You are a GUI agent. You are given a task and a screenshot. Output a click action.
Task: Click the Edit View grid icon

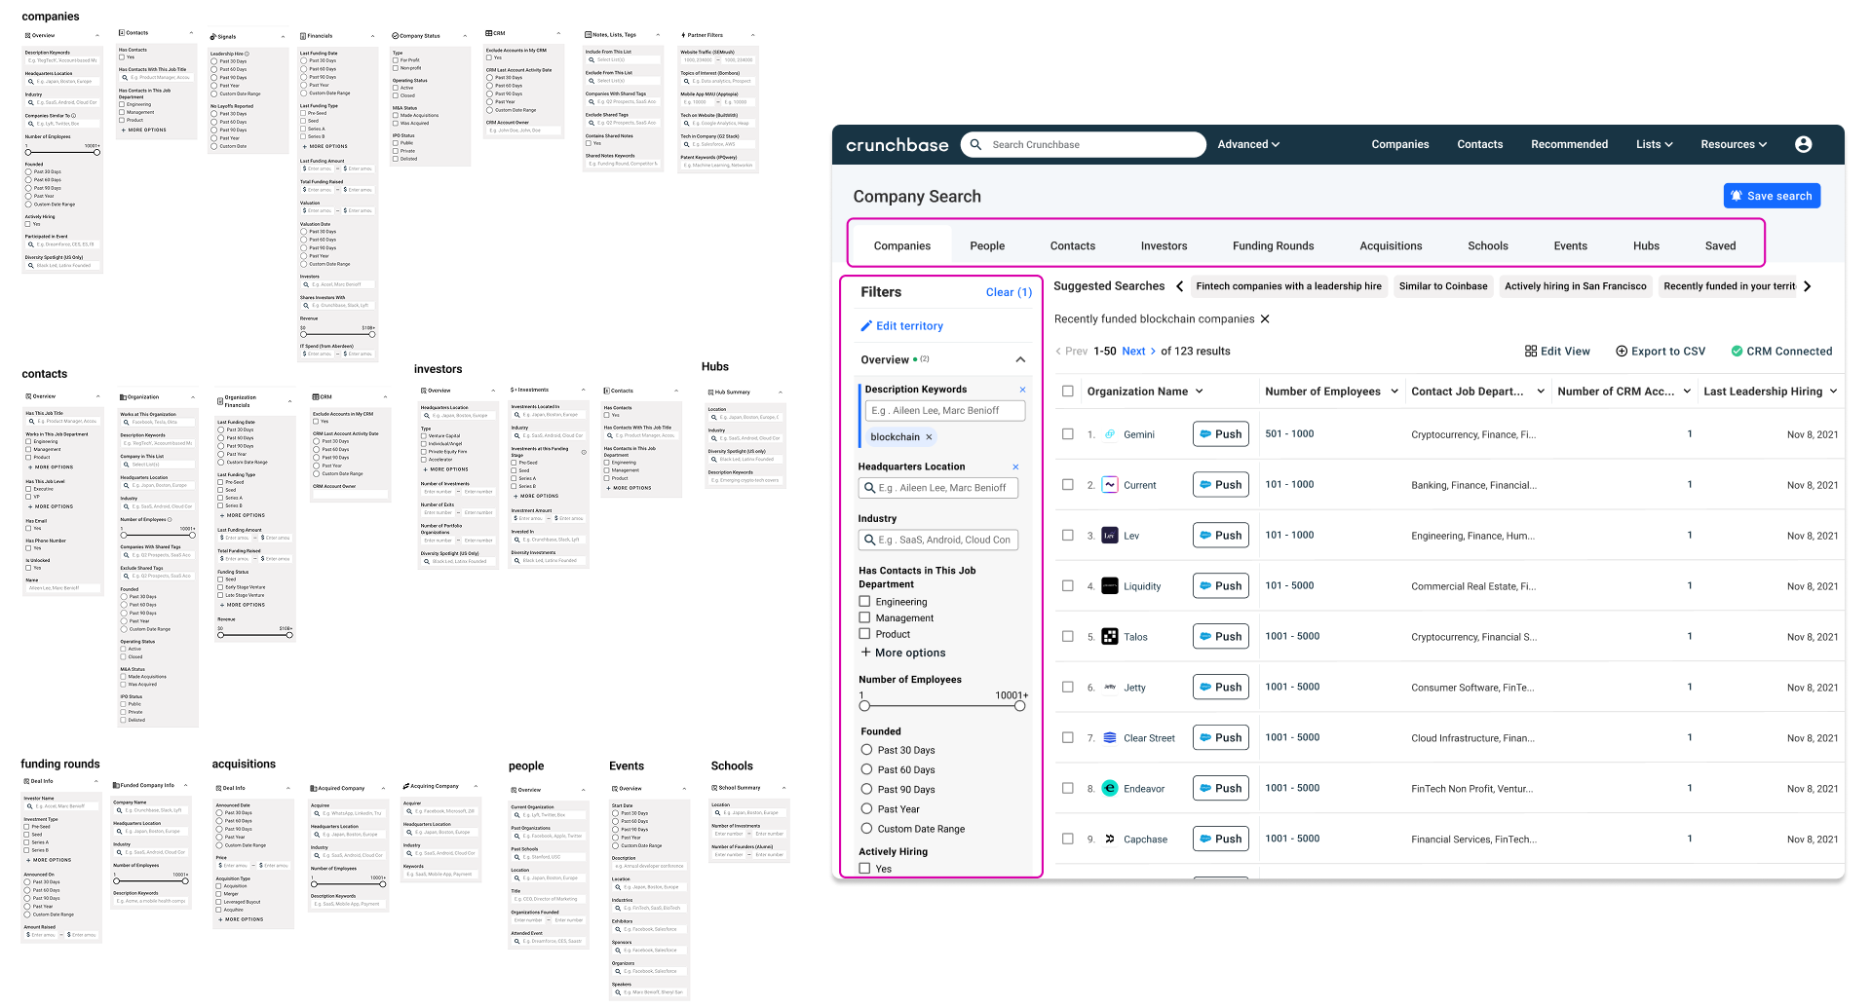point(1531,352)
